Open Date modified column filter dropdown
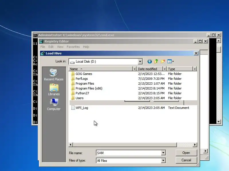This screenshot has height=171, width=229. tap(165, 69)
